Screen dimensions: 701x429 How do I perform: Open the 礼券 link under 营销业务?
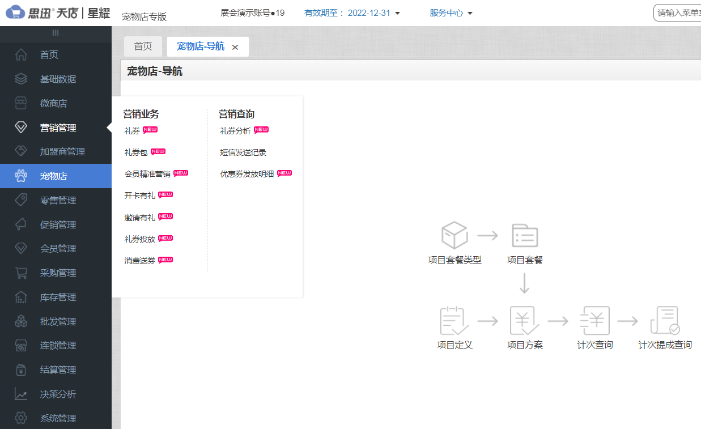pyautogui.click(x=132, y=130)
